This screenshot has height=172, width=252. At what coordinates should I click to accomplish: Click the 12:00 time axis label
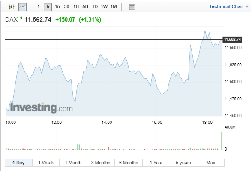coord(57,123)
